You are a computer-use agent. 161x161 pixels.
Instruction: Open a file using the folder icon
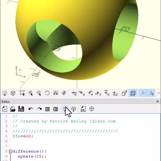[x=13, y=109]
